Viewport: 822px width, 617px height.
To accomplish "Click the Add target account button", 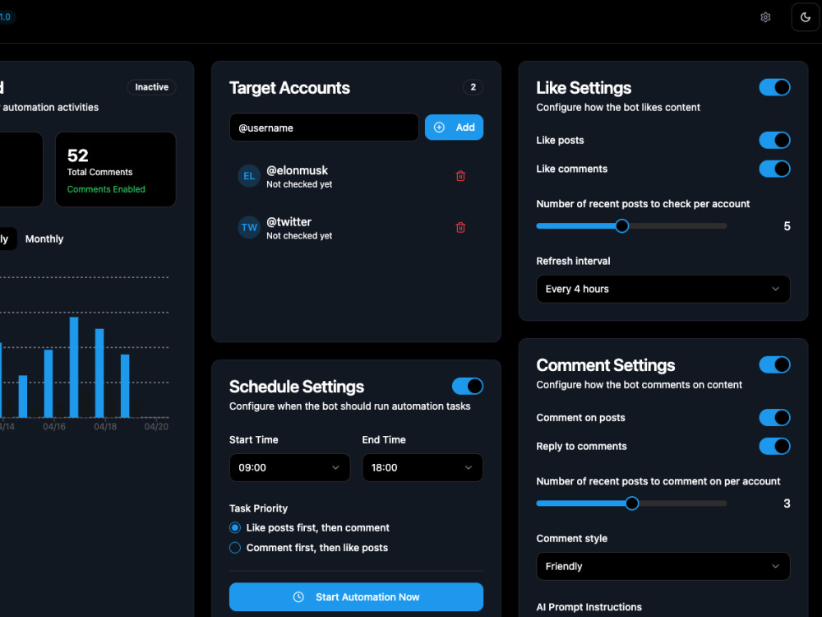I will coord(454,128).
